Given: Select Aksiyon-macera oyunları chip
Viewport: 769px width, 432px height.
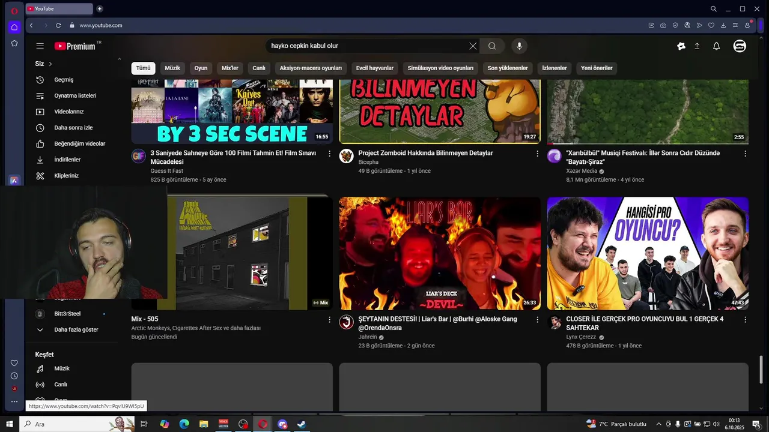Looking at the screenshot, I should [311, 68].
